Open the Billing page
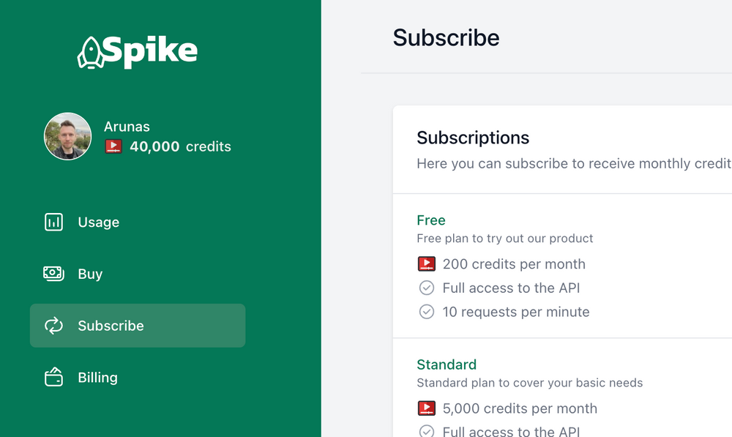This screenshot has height=437, width=732. (97, 377)
